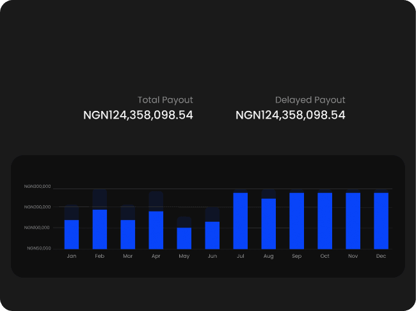Click the Aug month label

point(269,256)
